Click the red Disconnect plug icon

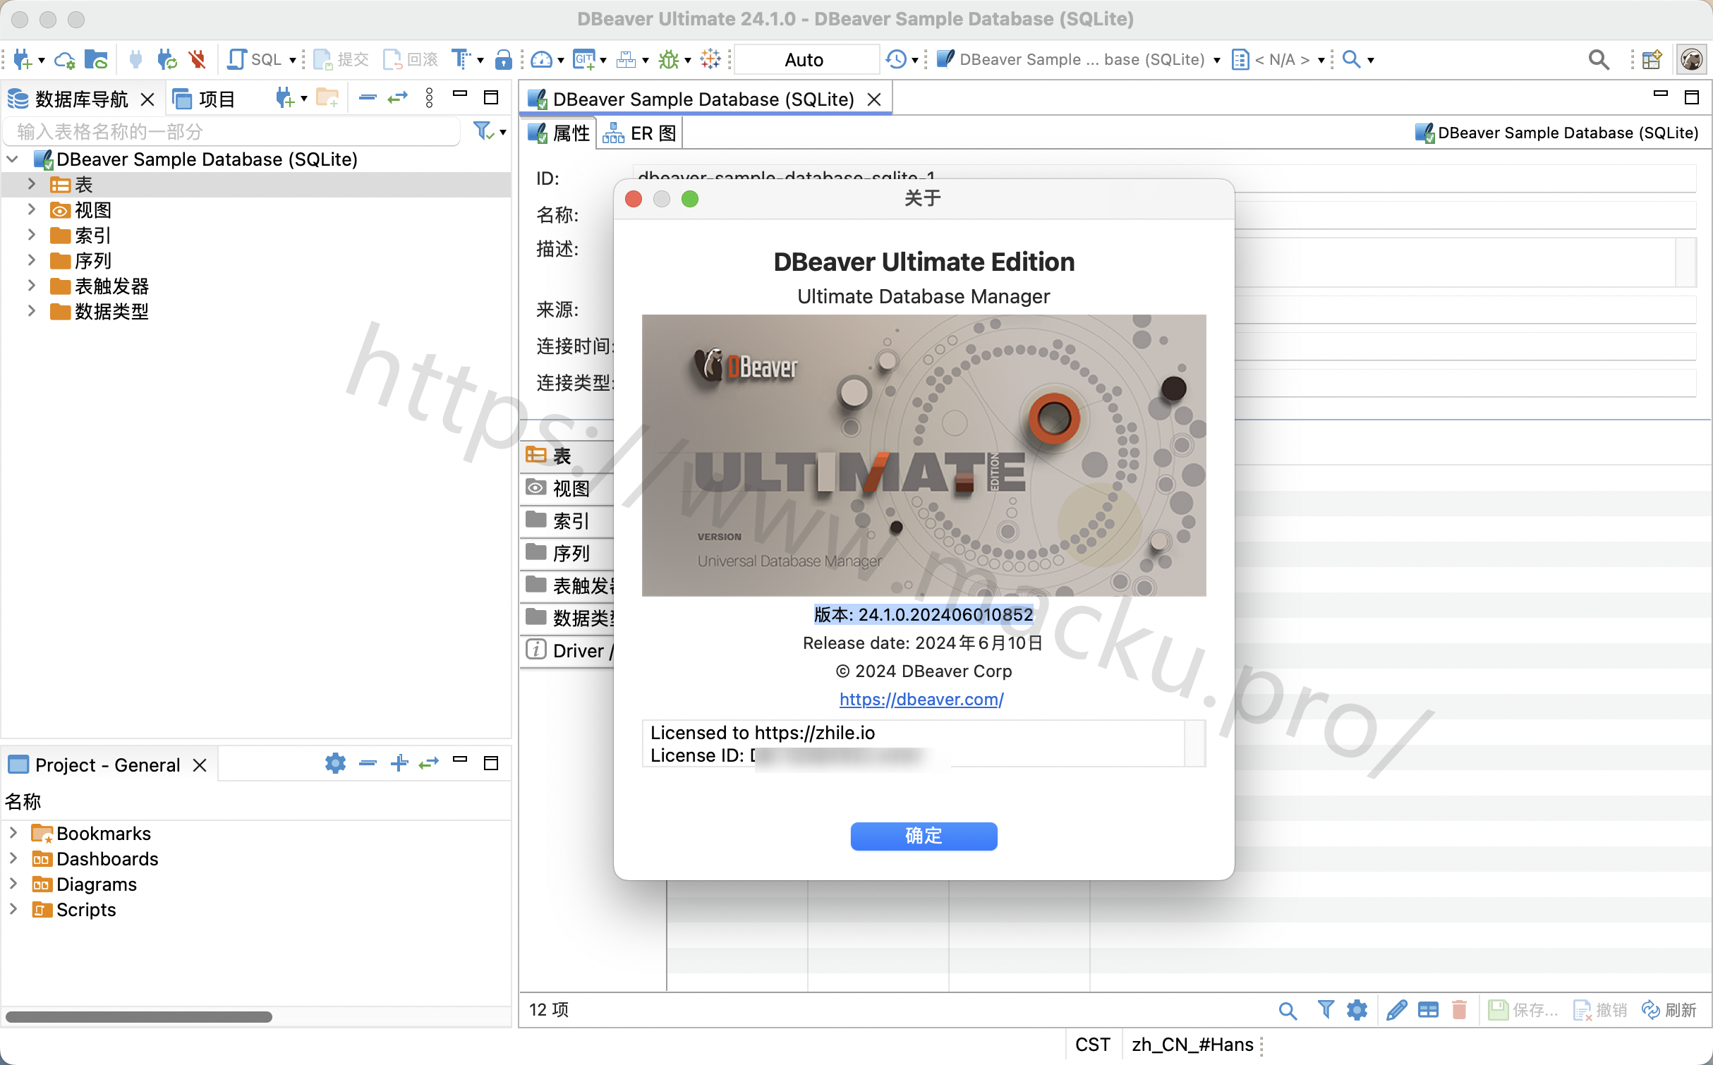[198, 60]
